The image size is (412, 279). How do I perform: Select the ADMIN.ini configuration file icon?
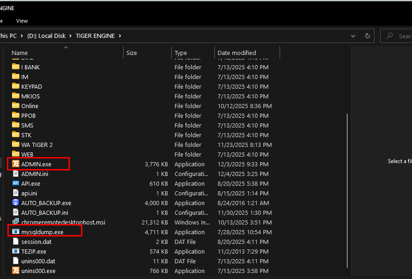[16, 174]
